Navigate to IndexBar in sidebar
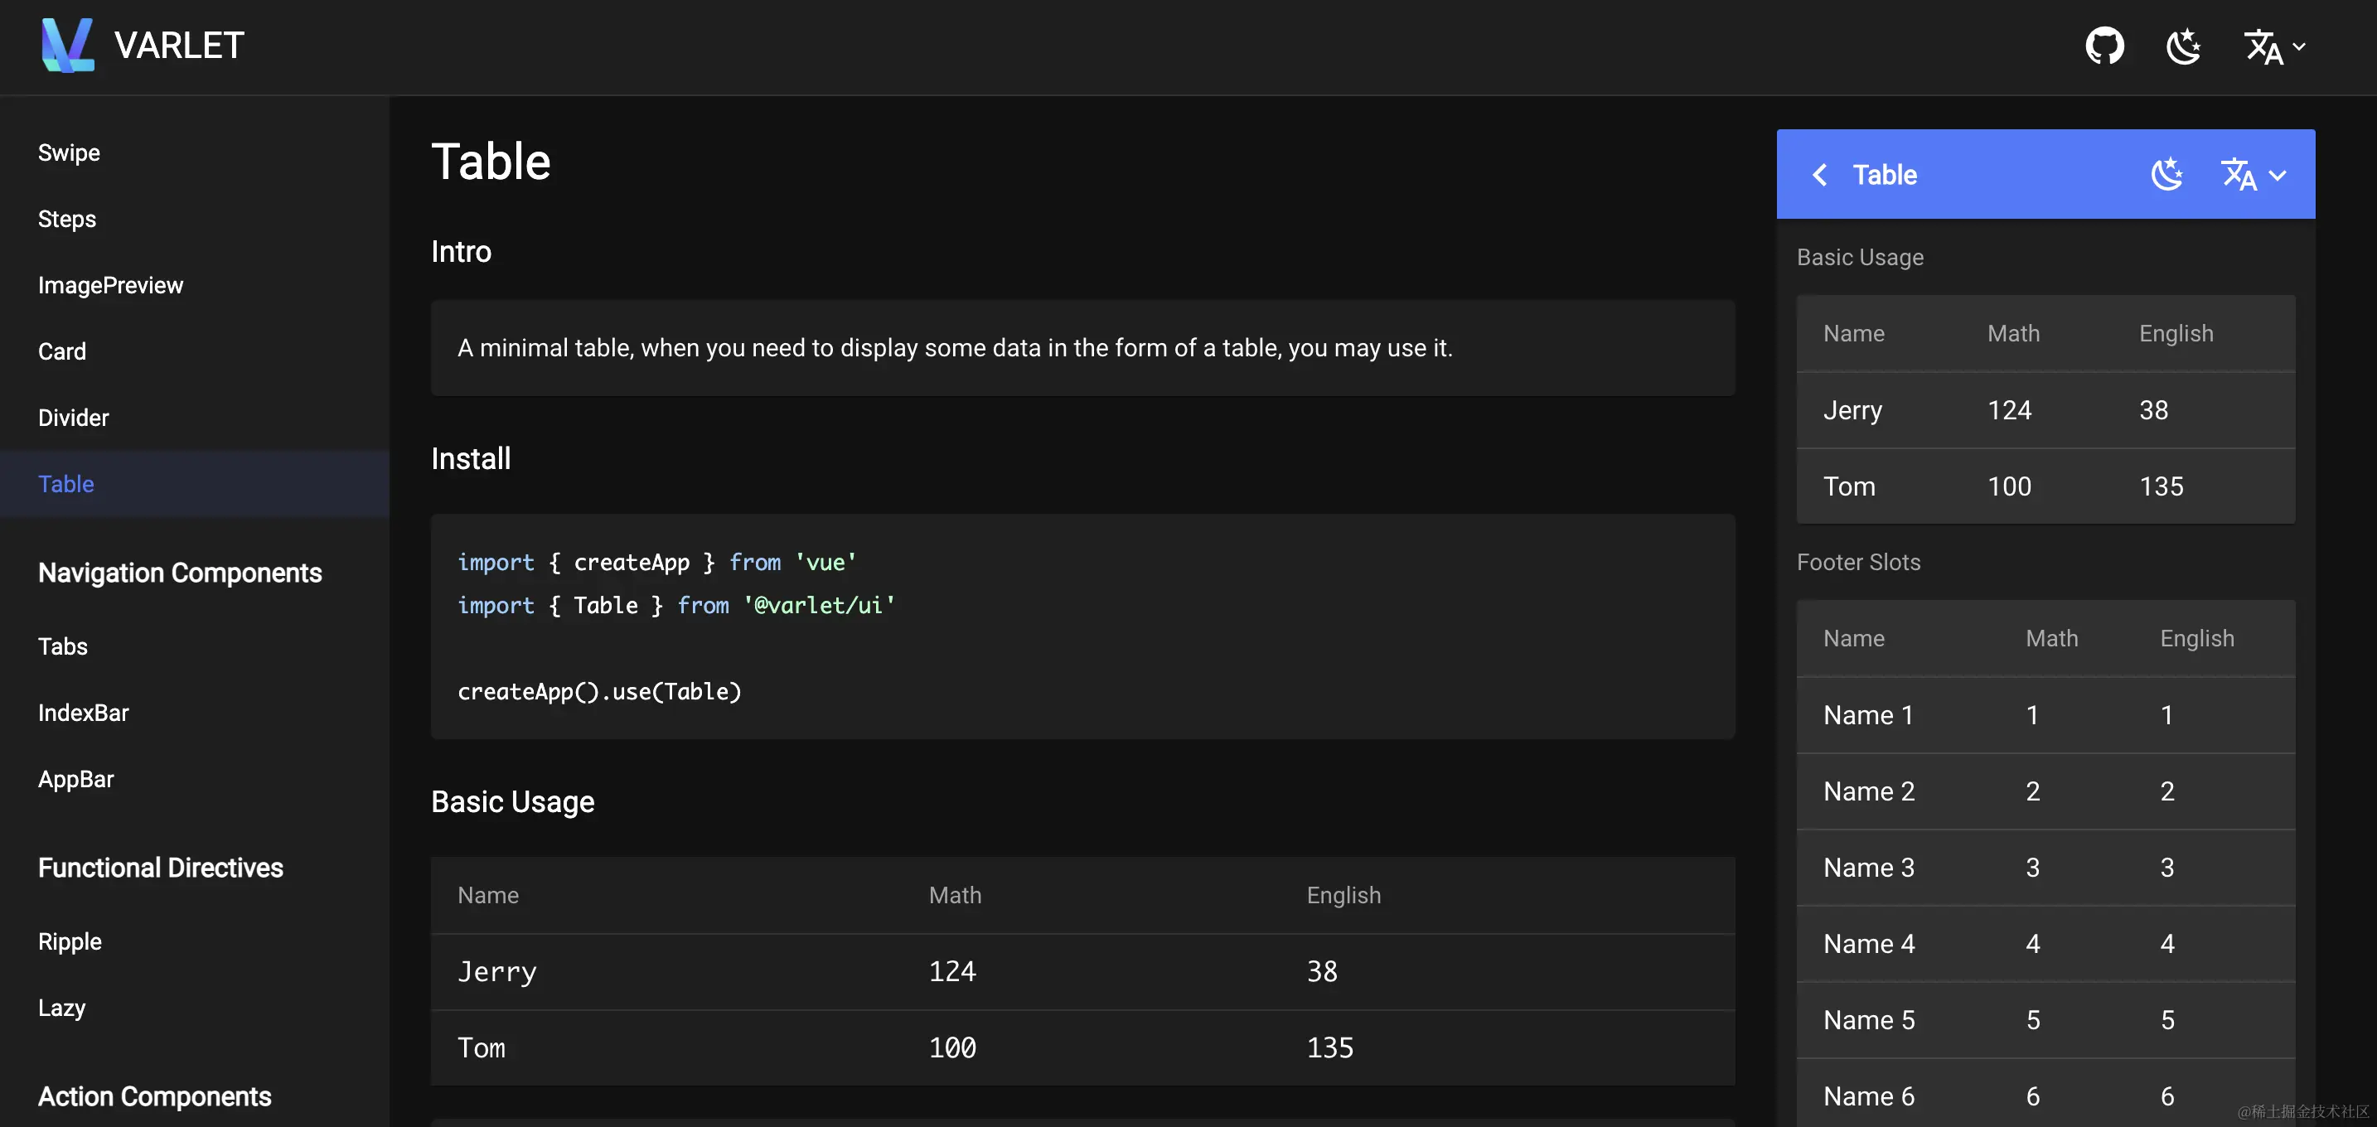Image resolution: width=2377 pixels, height=1127 pixels. (x=83, y=713)
